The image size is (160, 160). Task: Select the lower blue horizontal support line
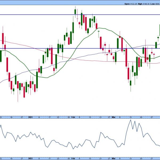point(80,48)
